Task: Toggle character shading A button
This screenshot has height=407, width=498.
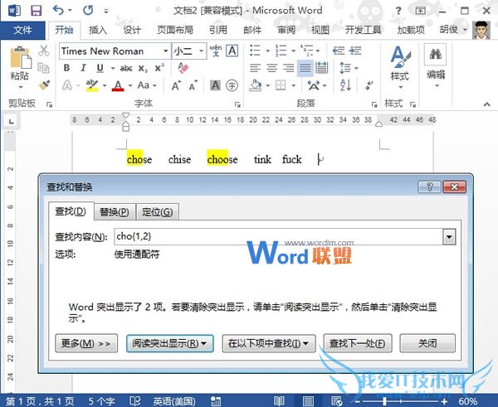Action: [215, 85]
